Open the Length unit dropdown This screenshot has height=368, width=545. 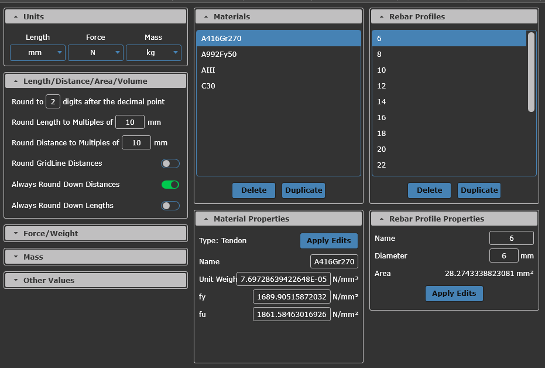pos(37,53)
